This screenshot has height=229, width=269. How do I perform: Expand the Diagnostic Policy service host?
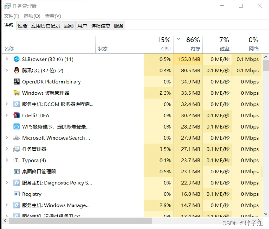click(7, 183)
